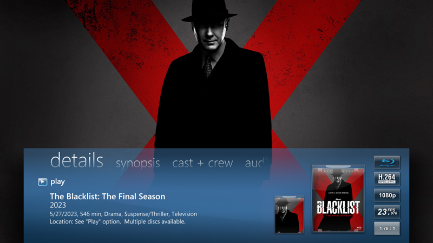Switch to the details tab
This screenshot has height=243, width=433.
pos(77,160)
